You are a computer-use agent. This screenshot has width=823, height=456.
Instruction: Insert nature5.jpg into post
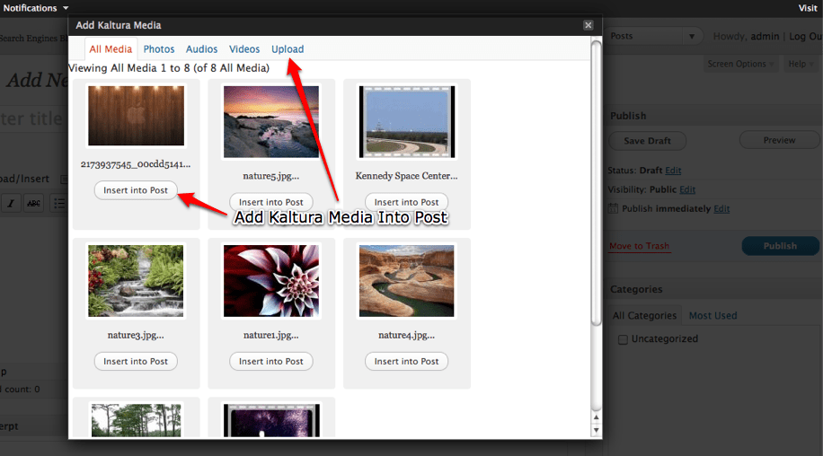[x=270, y=202]
